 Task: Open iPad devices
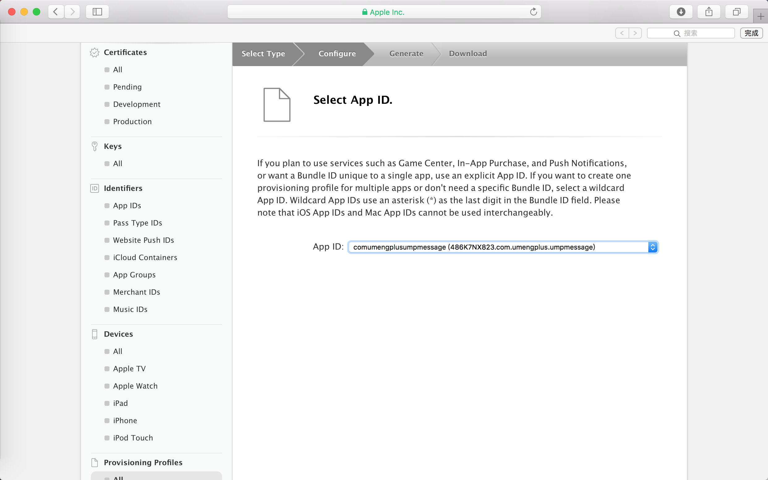tap(120, 403)
